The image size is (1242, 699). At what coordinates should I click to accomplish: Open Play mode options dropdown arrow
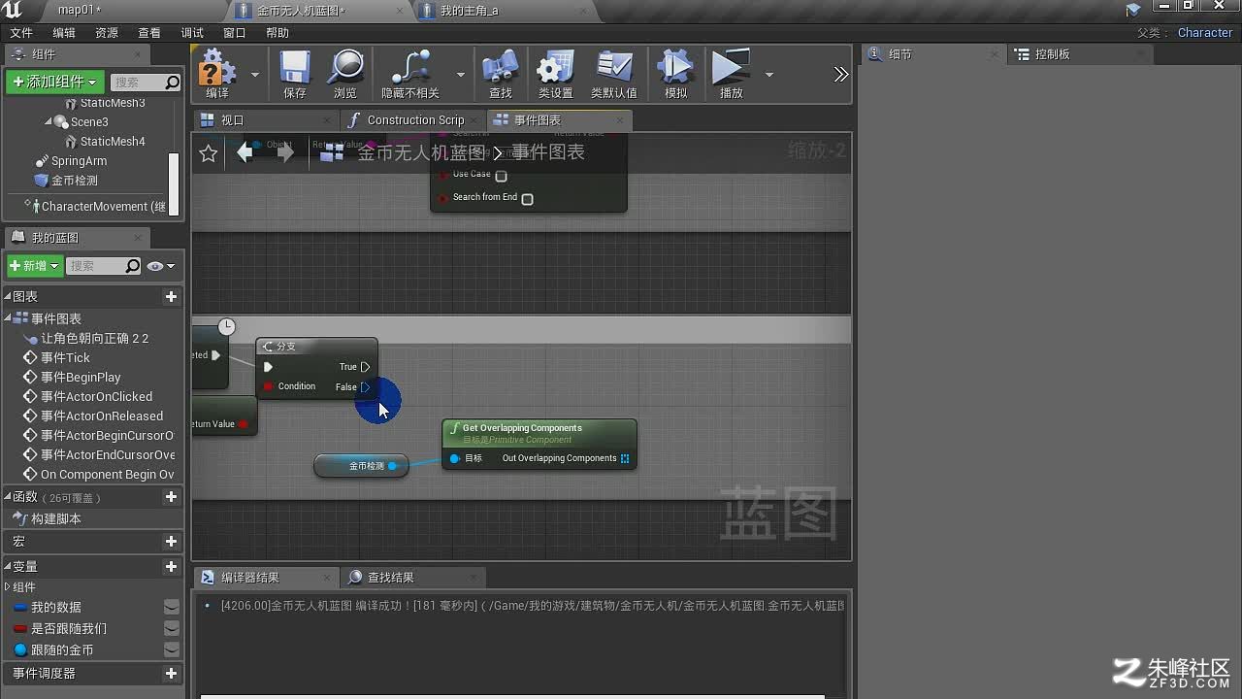click(x=769, y=75)
